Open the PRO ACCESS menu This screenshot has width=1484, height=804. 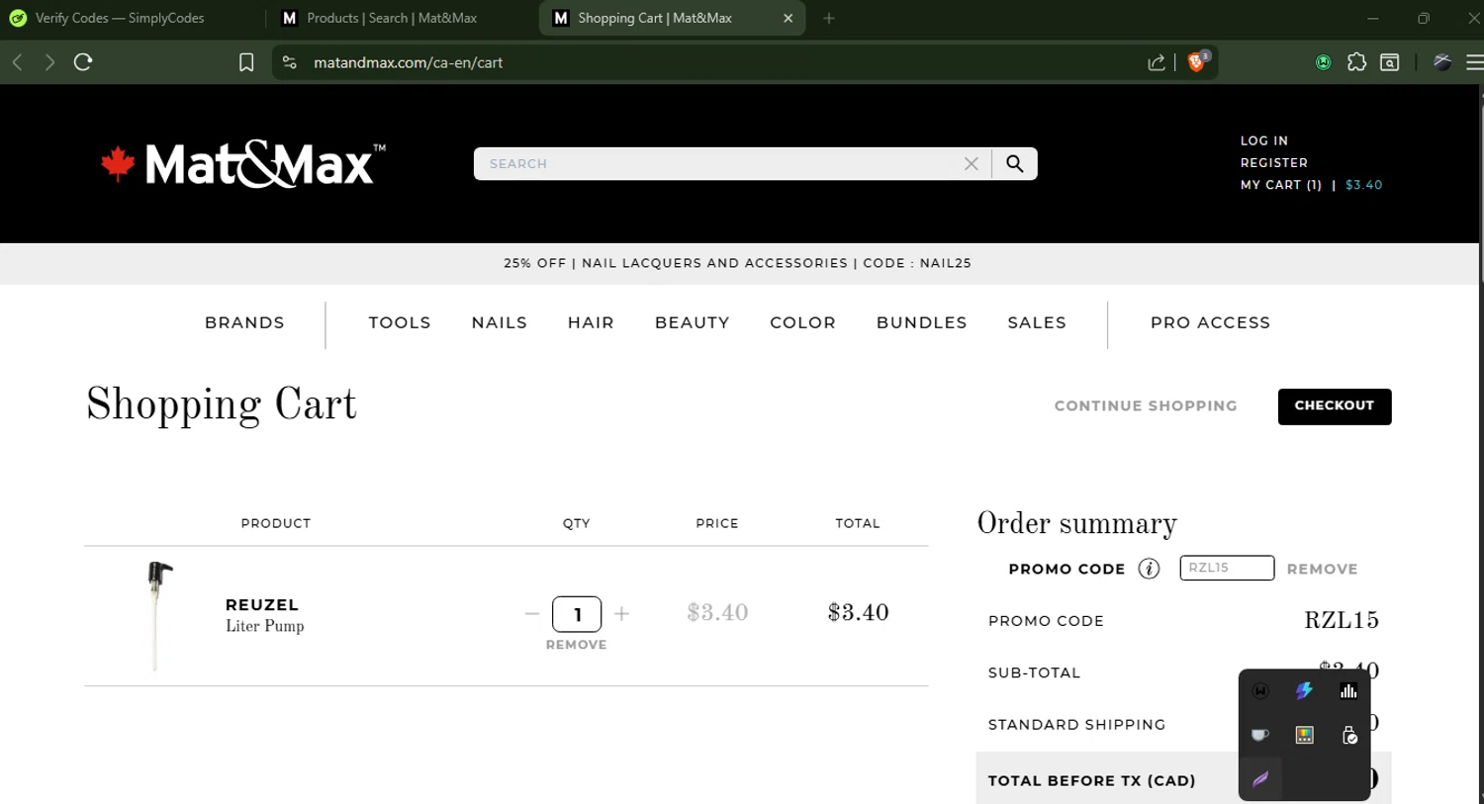pyautogui.click(x=1210, y=322)
